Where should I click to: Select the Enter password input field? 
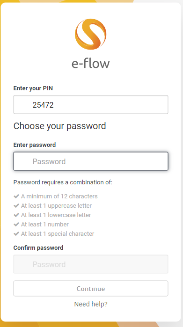click(x=91, y=161)
